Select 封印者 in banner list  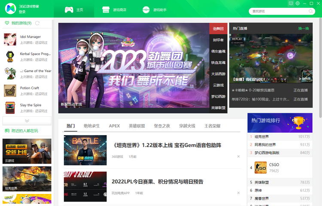click(x=218, y=40)
